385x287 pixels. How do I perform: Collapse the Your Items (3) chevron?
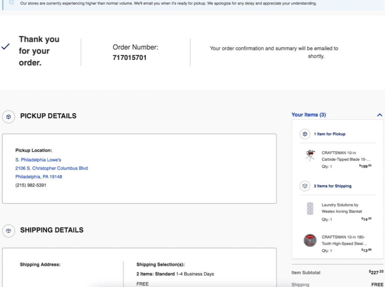point(380,115)
